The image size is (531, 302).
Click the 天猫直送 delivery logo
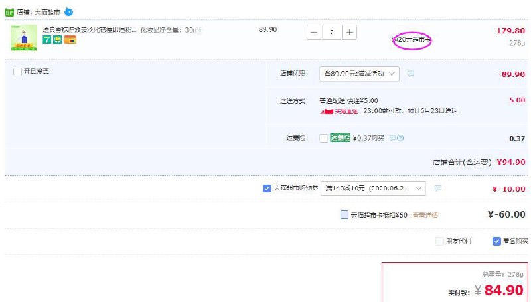click(x=339, y=111)
